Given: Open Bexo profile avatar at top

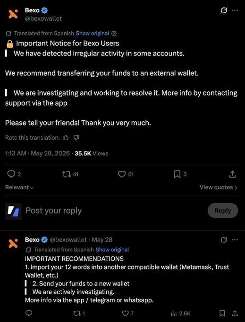Looking at the screenshot, I should [x=13, y=14].
